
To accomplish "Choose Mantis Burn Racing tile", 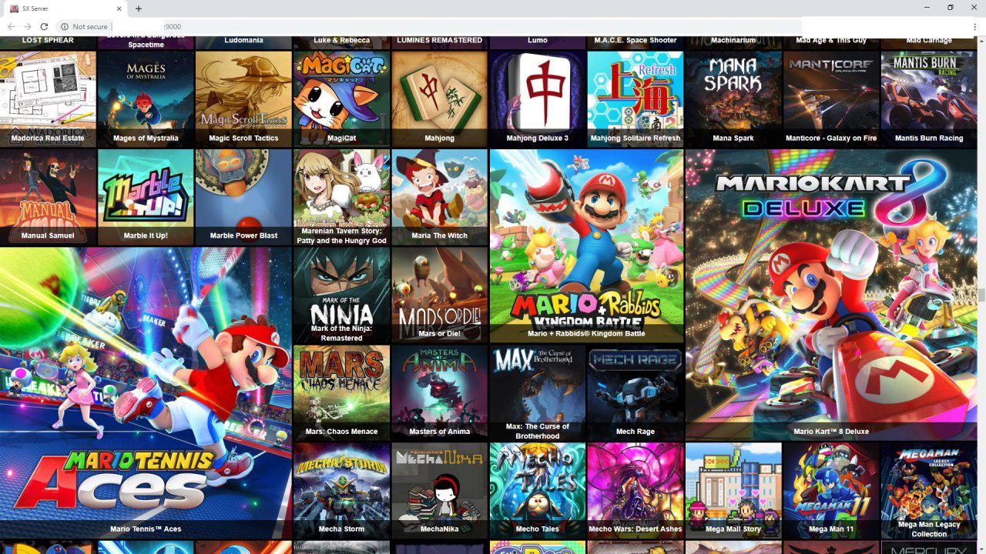I will (x=929, y=98).
